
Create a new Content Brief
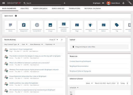tap(37, 27)
